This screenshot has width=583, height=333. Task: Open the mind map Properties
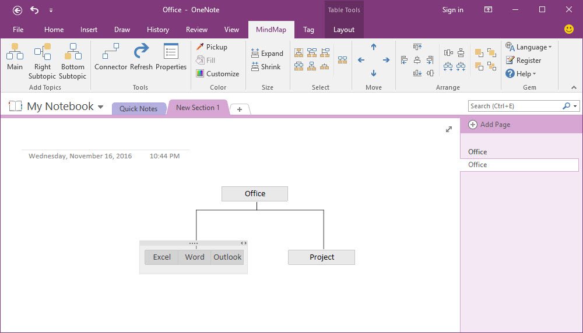(x=171, y=57)
